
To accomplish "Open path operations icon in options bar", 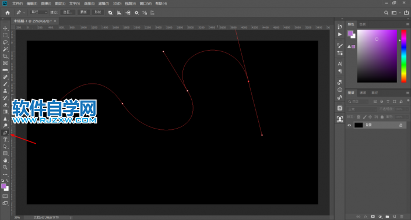I will (x=110, y=13).
